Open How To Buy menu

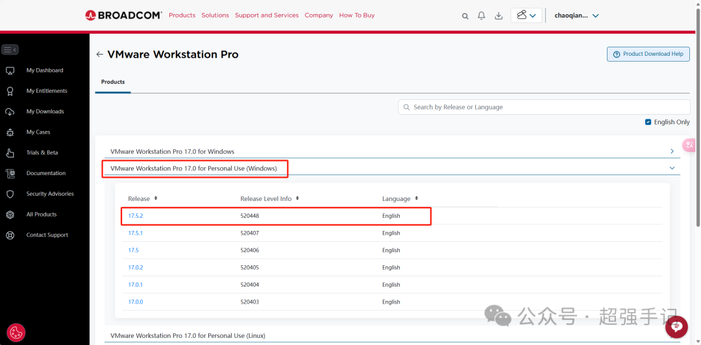(x=357, y=15)
